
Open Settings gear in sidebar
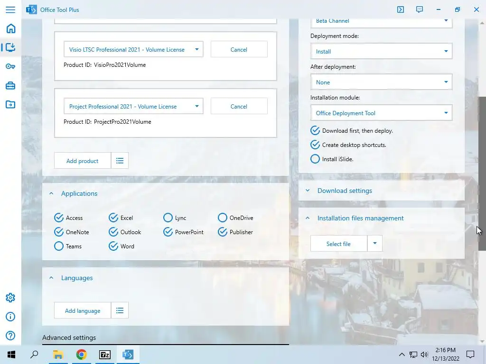pos(10,298)
